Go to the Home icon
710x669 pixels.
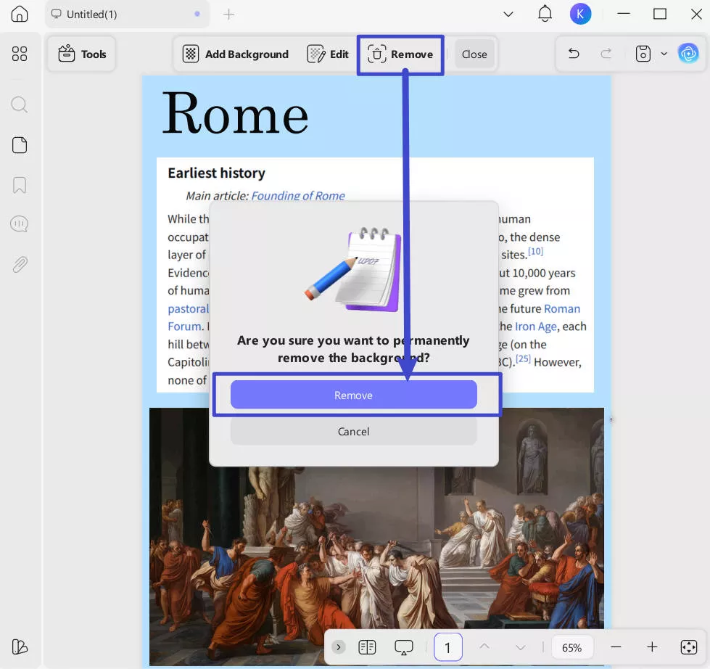coord(20,14)
